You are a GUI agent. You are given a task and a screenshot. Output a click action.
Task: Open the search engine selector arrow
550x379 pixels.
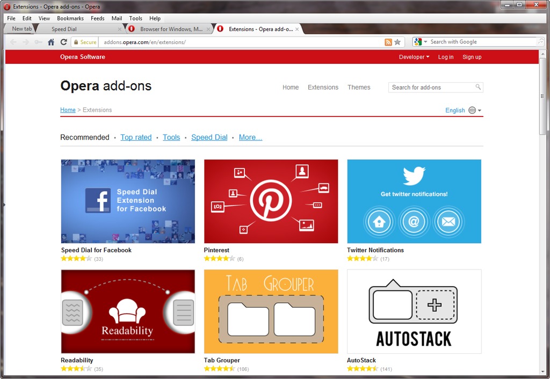[425, 42]
